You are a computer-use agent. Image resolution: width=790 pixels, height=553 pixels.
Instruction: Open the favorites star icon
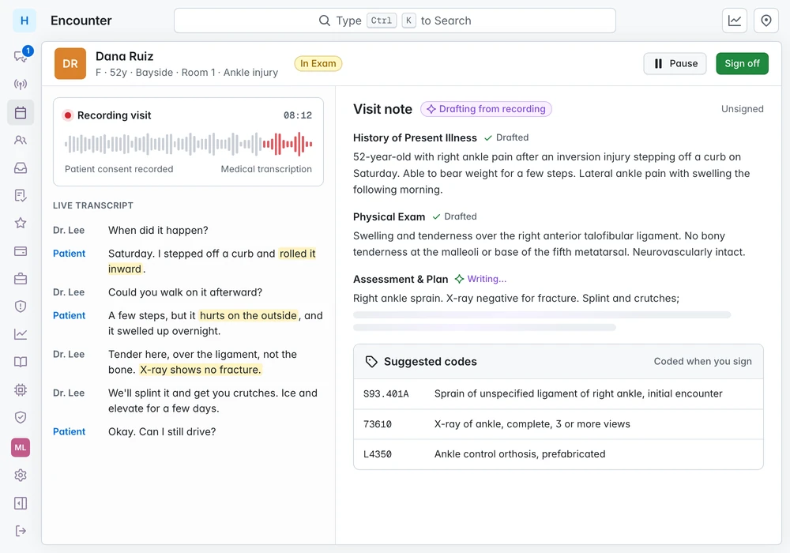[x=21, y=223]
